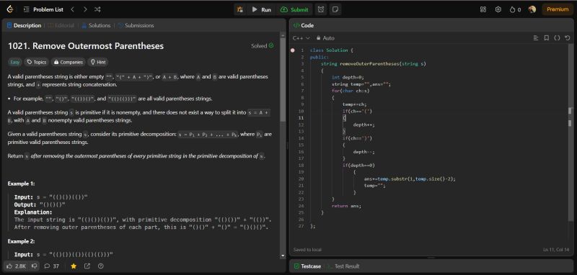577x275 pixels.
Task: Switch to the Editorial tab
Action: (61, 25)
